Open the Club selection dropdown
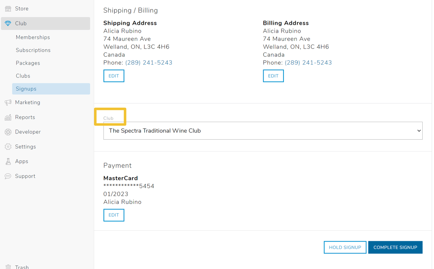 pyautogui.click(x=262, y=131)
